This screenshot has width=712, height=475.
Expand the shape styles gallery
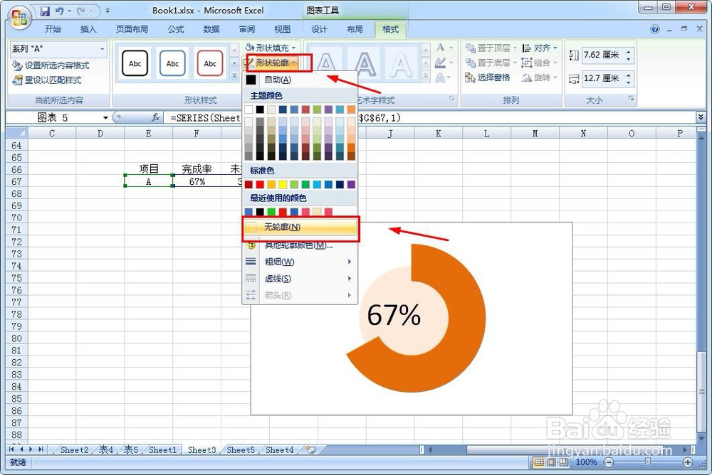point(234,77)
